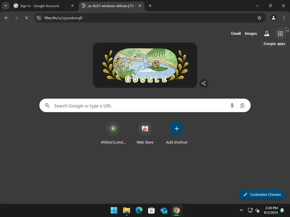Click Customize Chrome button
The height and width of the screenshot is (217, 290).
pos(262,194)
